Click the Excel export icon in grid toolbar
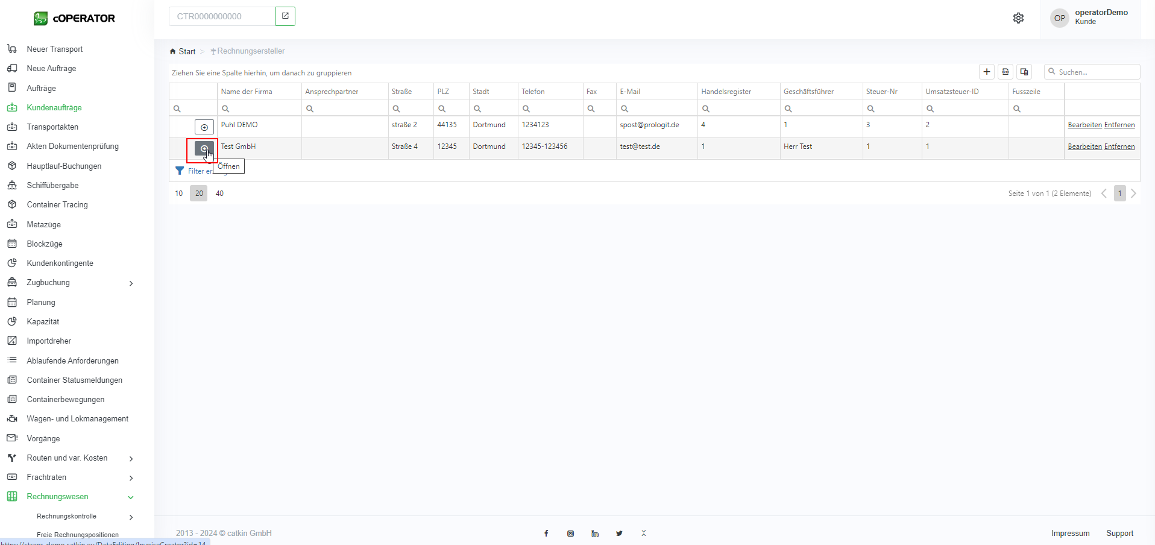 click(1005, 72)
